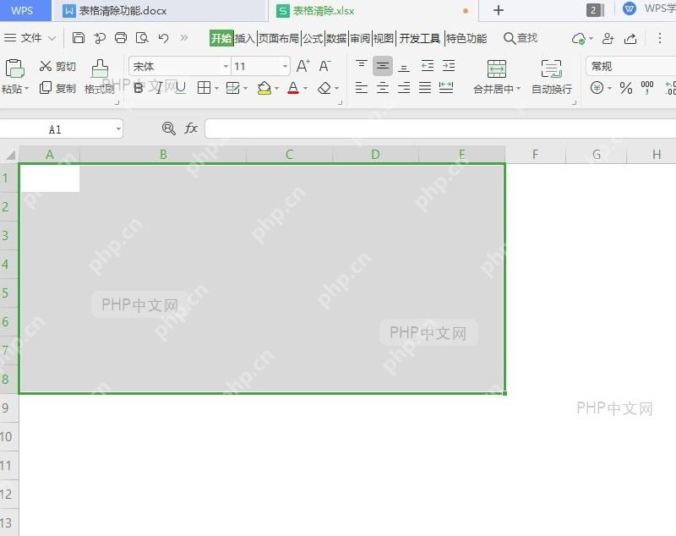Viewport: 676px width, 536px height.
Task: Toggle Bold formatting
Action: [x=139, y=88]
